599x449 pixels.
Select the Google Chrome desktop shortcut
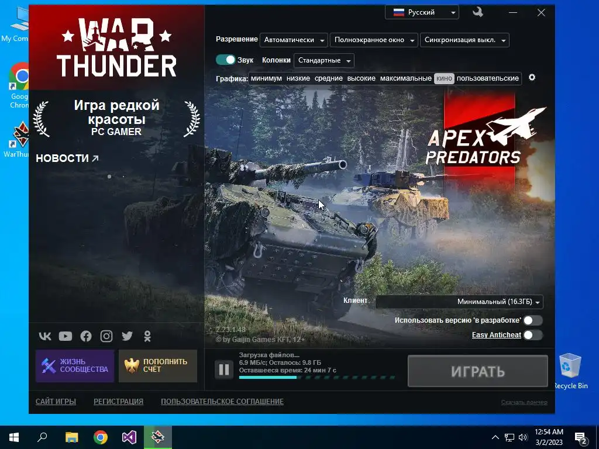coord(19,86)
